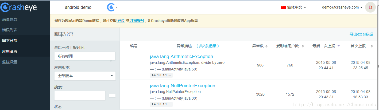Click last report time 20:44:41

pos(326,68)
